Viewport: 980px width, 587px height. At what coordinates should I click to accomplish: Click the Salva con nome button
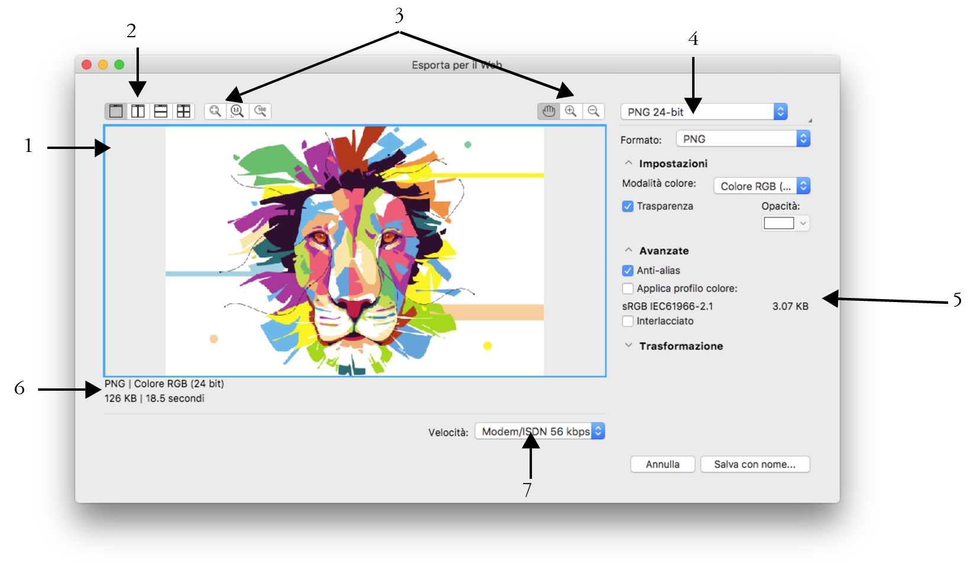point(754,465)
